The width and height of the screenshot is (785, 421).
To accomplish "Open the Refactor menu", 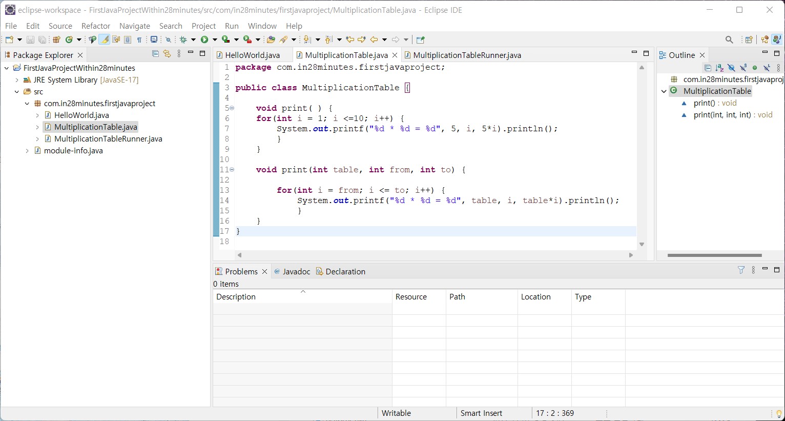I will (96, 26).
